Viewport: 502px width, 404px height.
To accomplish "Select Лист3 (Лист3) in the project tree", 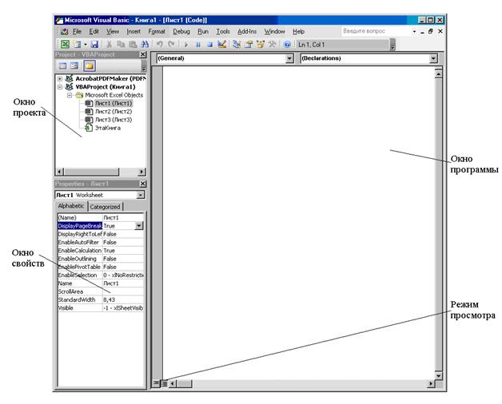I will pyautogui.click(x=114, y=120).
